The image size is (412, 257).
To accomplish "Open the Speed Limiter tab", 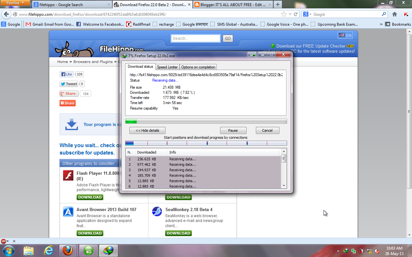I will pyautogui.click(x=167, y=67).
